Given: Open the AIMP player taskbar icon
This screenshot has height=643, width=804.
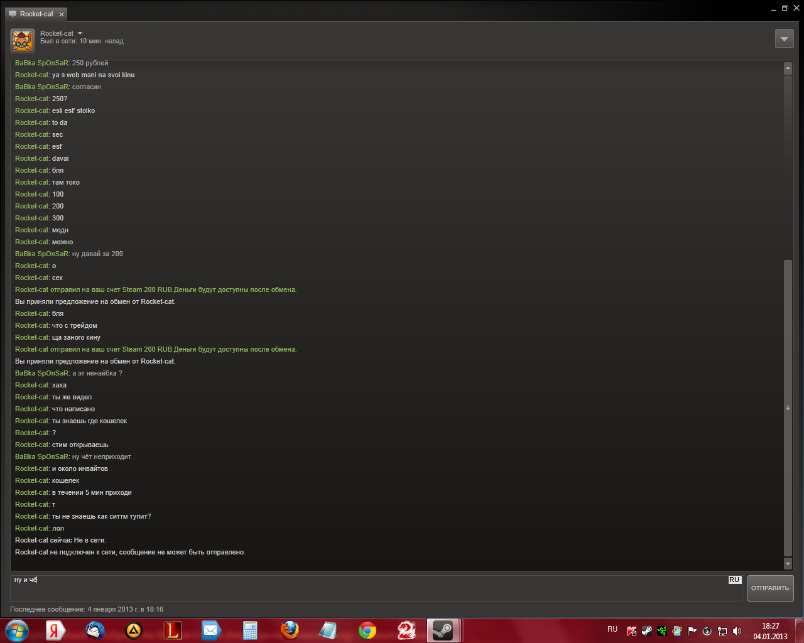Looking at the screenshot, I should tap(134, 630).
